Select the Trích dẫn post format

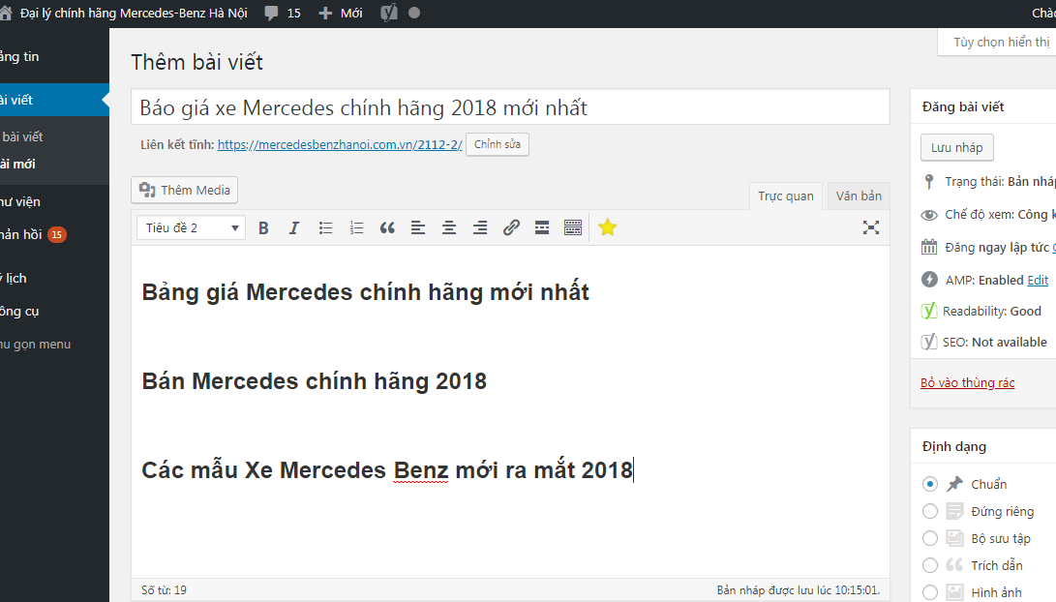pos(930,565)
